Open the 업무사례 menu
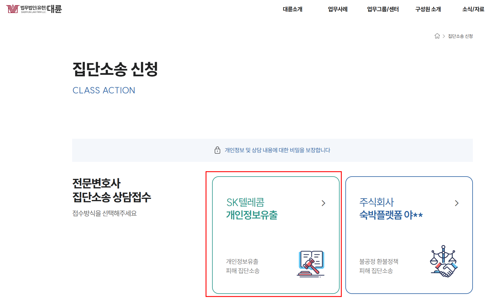This screenshot has height=302, width=492. (337, 9)
